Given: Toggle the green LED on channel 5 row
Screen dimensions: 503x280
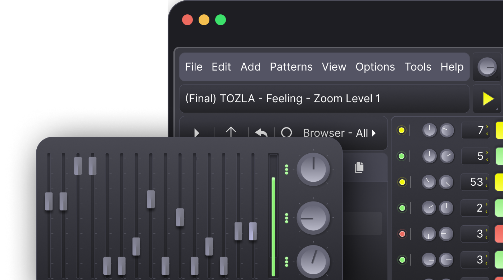Looking at the screenshot, I should click(x=402, y=156).
